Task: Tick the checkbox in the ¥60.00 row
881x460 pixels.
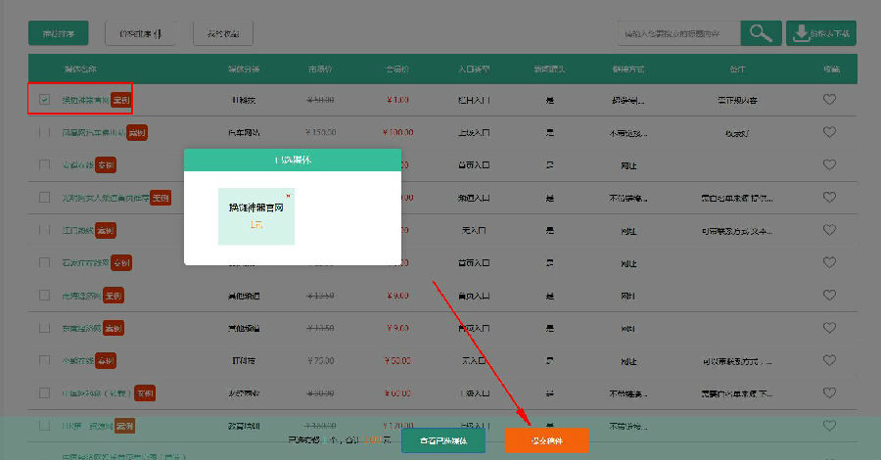Action: point(44,392)
